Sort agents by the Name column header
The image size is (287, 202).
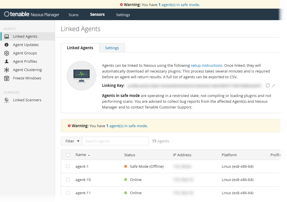click(81, 155)
